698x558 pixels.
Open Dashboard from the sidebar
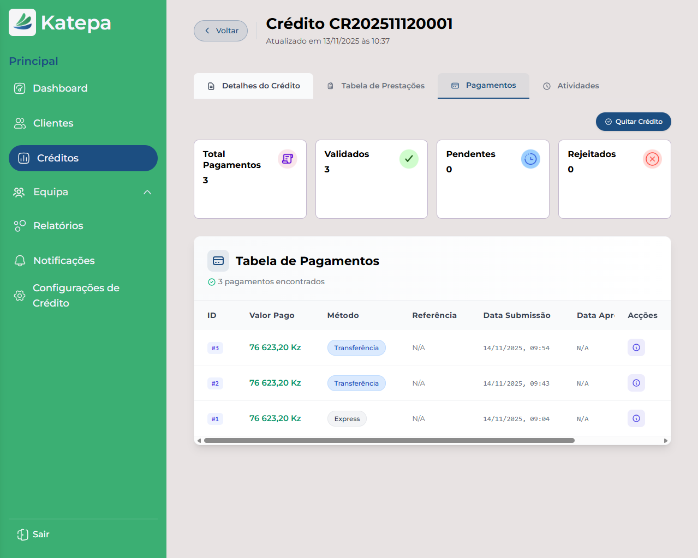click(x=60, y=88)
